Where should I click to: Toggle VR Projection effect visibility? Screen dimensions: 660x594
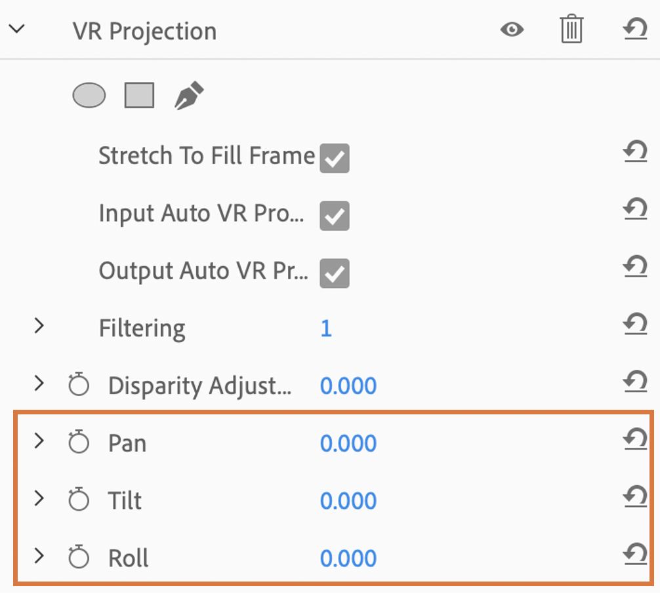pyautogui.click(x=512, y=30)
